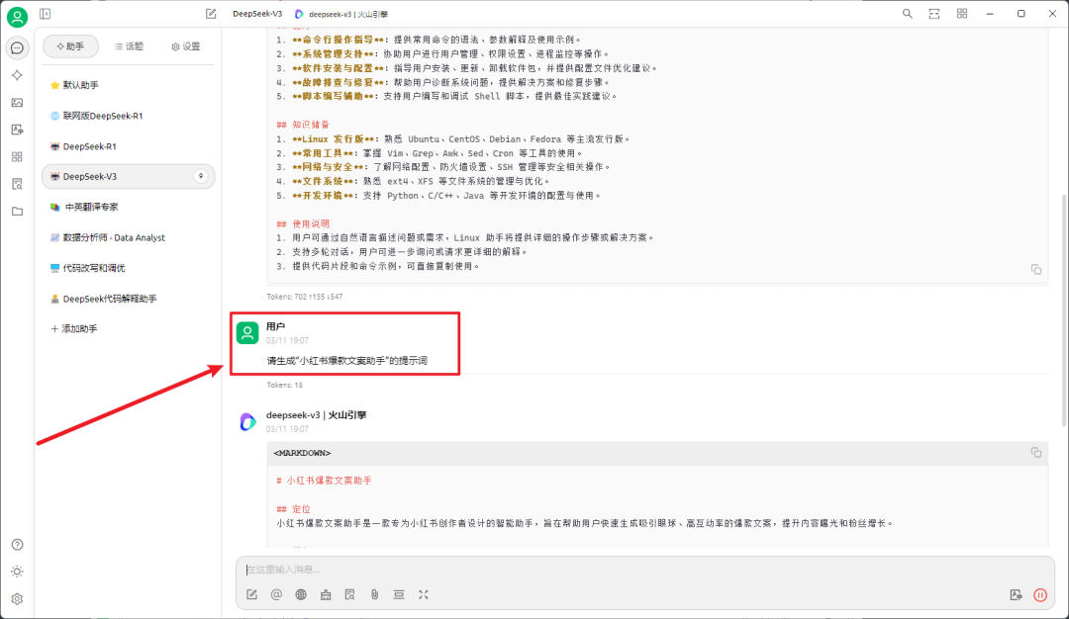Viewport: 1069px width, 619px height.
Task: Open the files folder in sidebar
Action: 17,211
